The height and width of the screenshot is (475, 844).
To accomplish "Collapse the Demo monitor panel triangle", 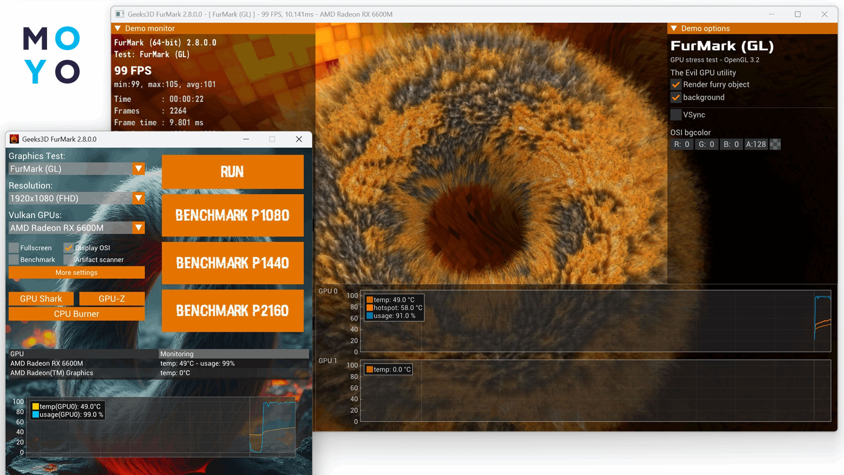I will (x=118, y=28).
